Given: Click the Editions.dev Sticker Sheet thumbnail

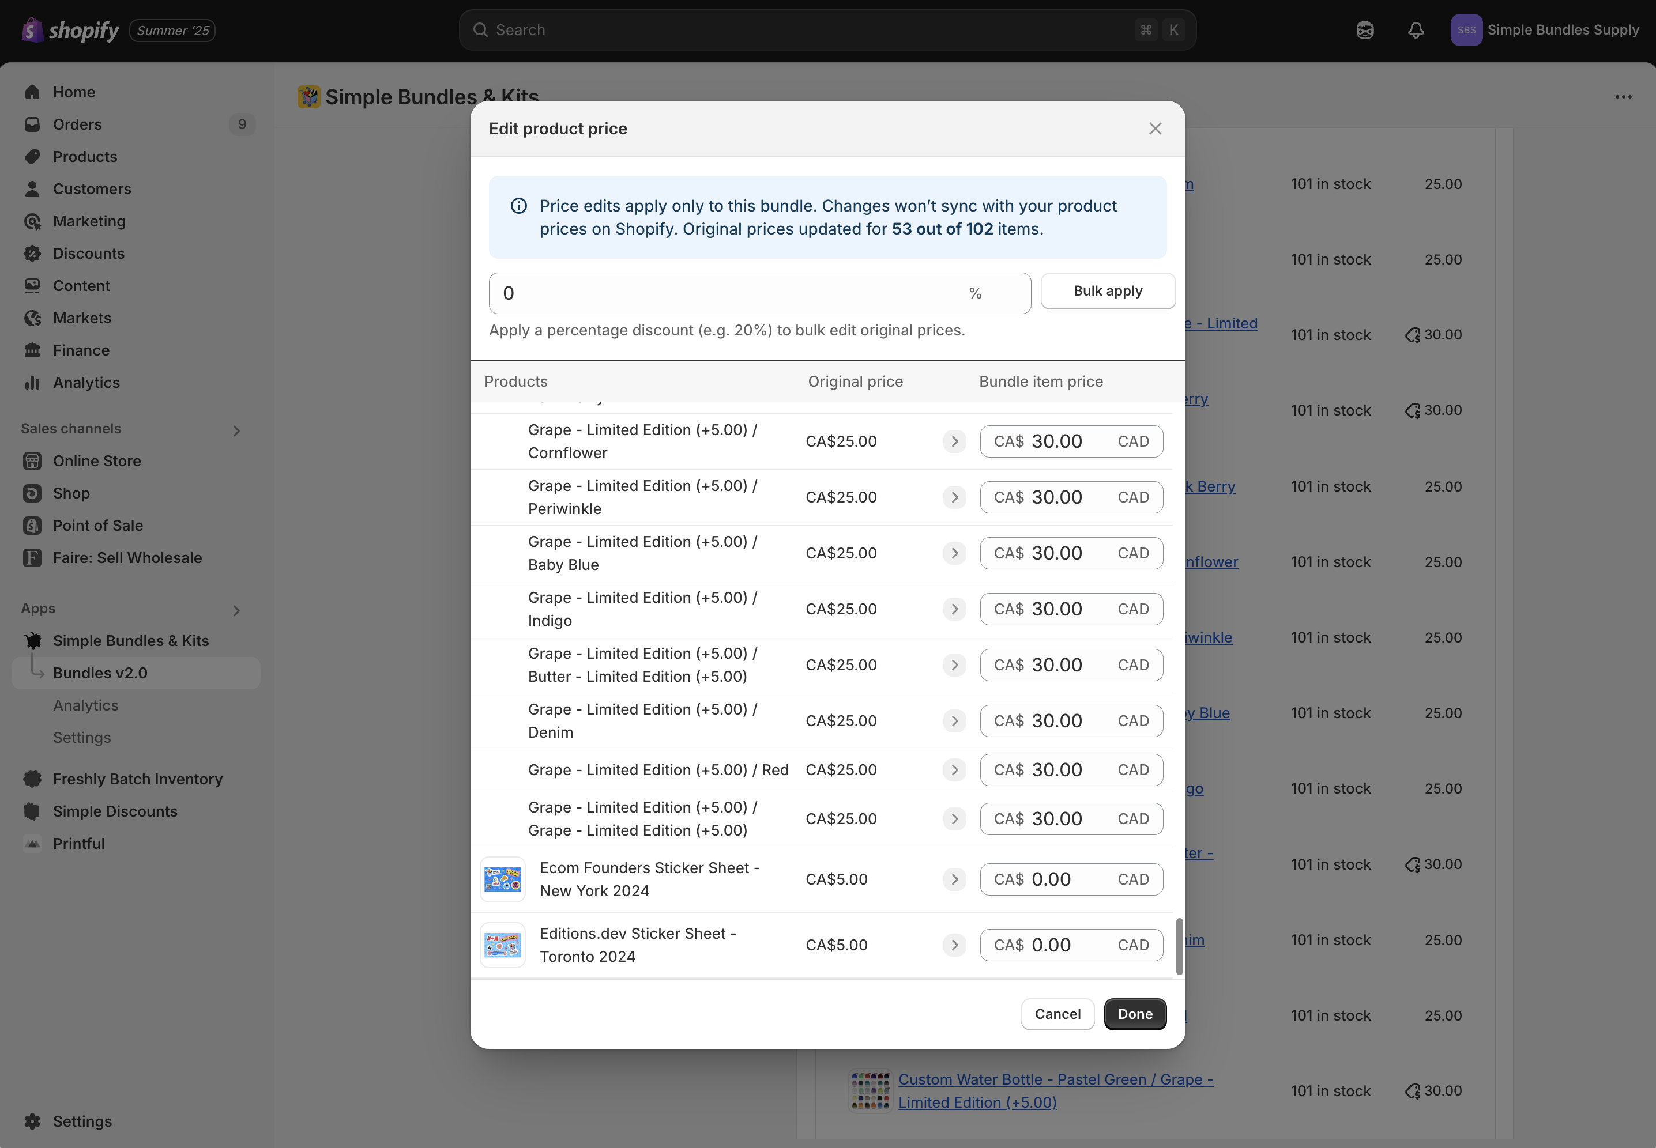Looking at the screenshot, I should pos(502,946).
